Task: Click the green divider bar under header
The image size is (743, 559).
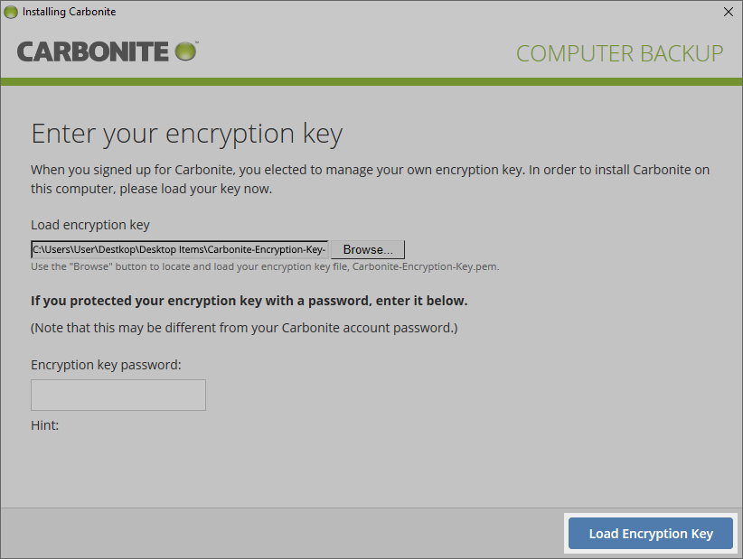Action: (371, 82)
